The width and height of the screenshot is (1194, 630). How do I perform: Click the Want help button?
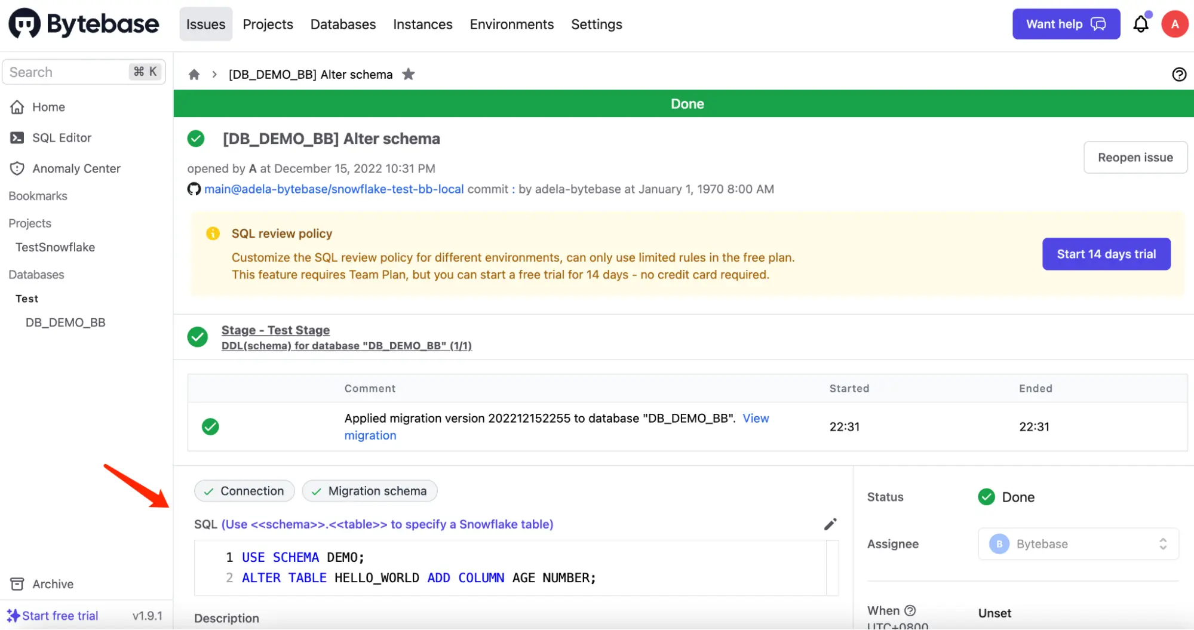(1066, 24)
